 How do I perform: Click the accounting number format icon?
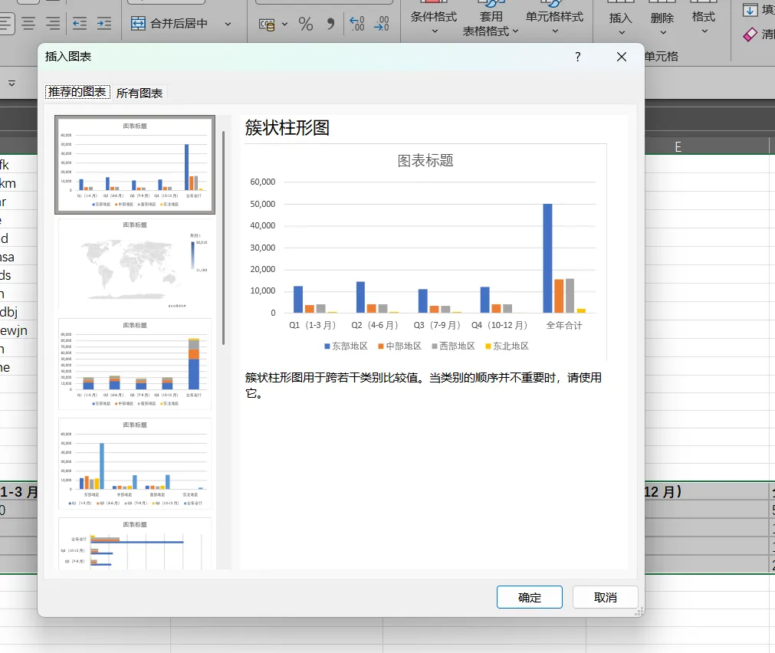tap(267, 24)
